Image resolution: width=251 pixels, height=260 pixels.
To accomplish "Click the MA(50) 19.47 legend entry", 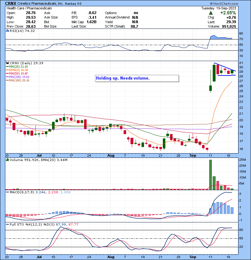I will point(17,74).
